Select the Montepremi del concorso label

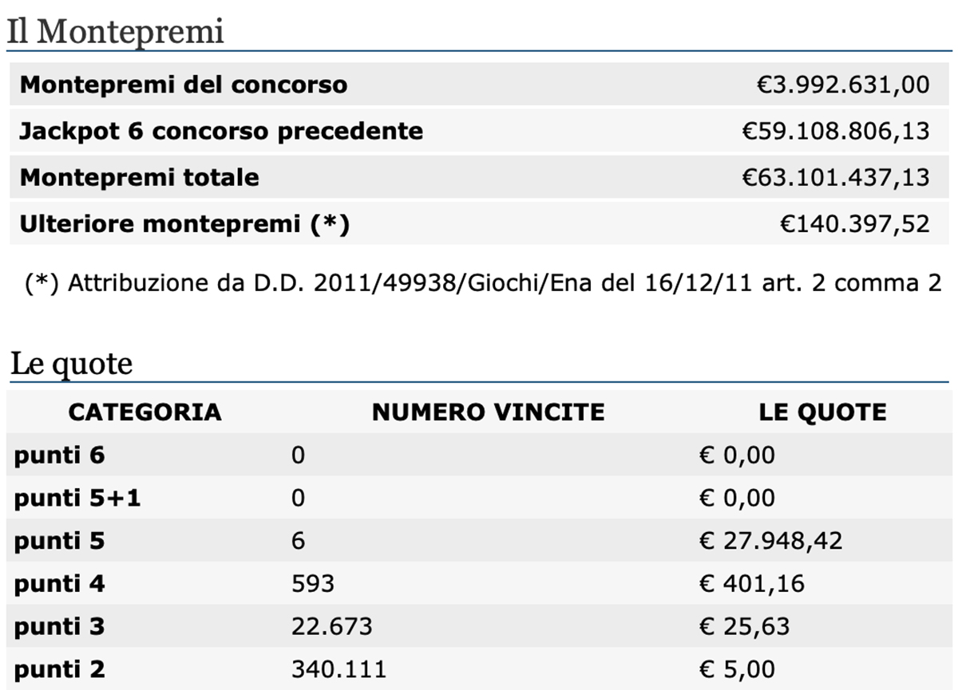pyautogui.click(x=184, y=85)
